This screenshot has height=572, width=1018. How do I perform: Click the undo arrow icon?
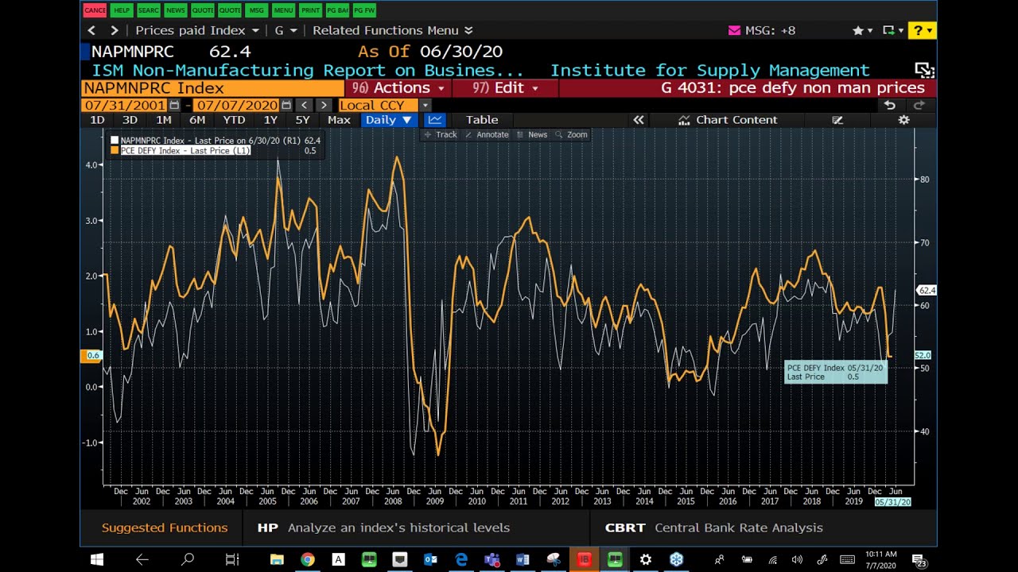coord(890,105)
